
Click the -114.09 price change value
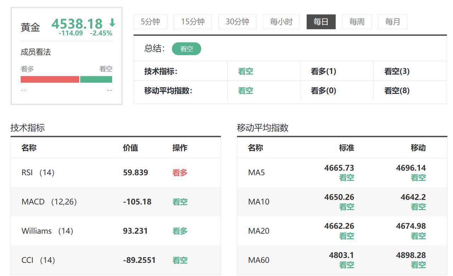pyautogui.click(x=71, y=33)
